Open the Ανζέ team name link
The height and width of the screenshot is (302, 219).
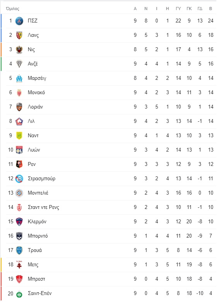(33, 64)
